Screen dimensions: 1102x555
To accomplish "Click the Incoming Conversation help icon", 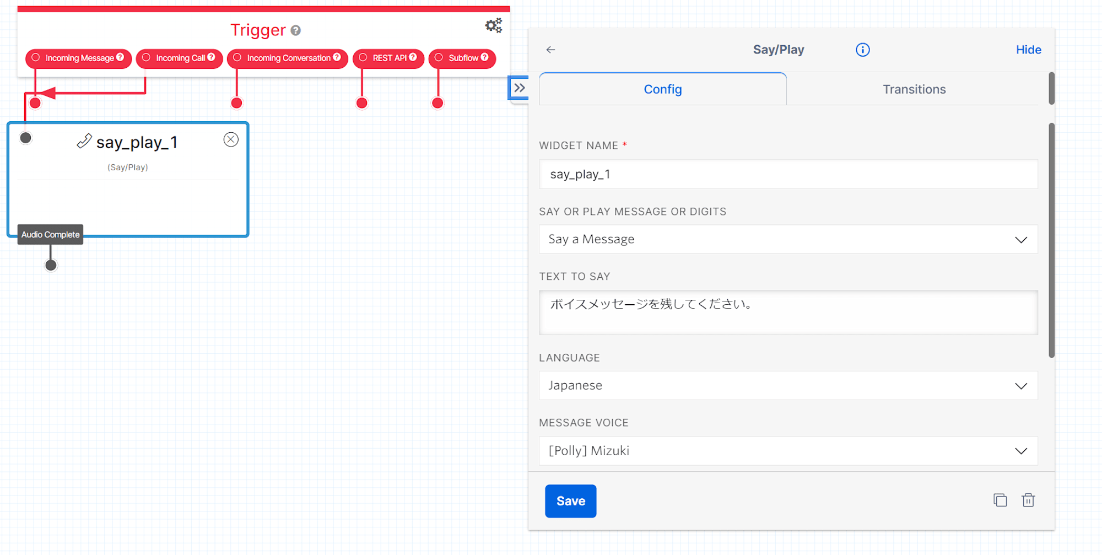I will coord(337,57).
